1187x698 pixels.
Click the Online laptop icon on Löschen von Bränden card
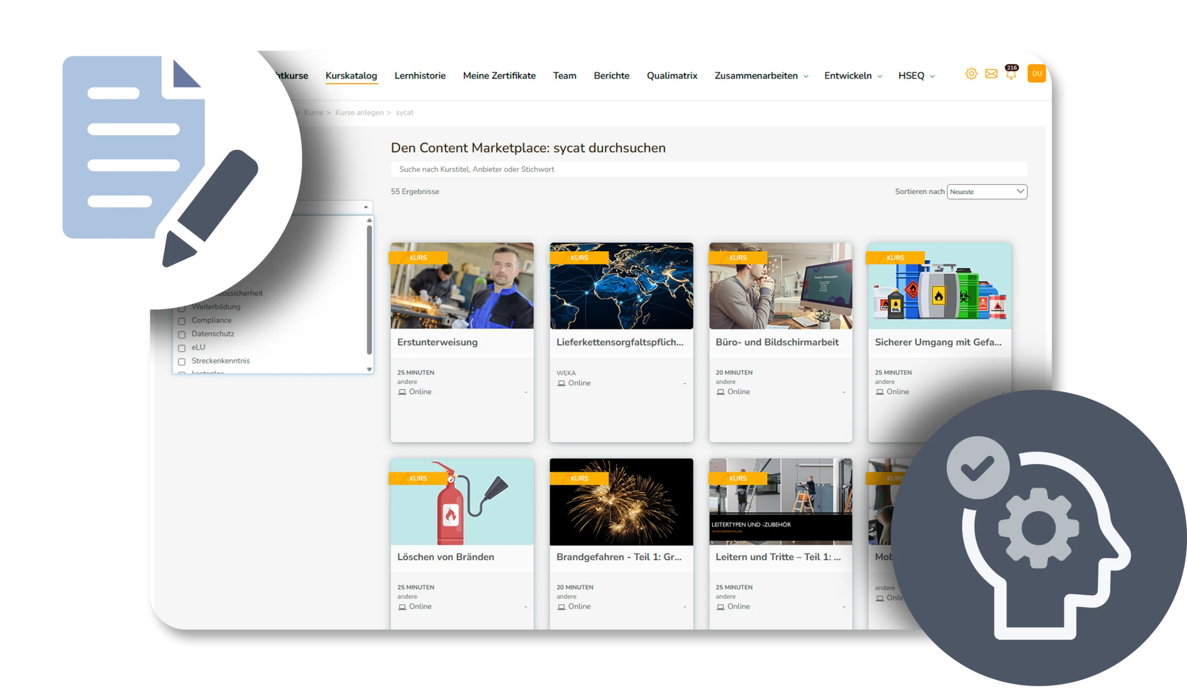(x=402, y=607)
